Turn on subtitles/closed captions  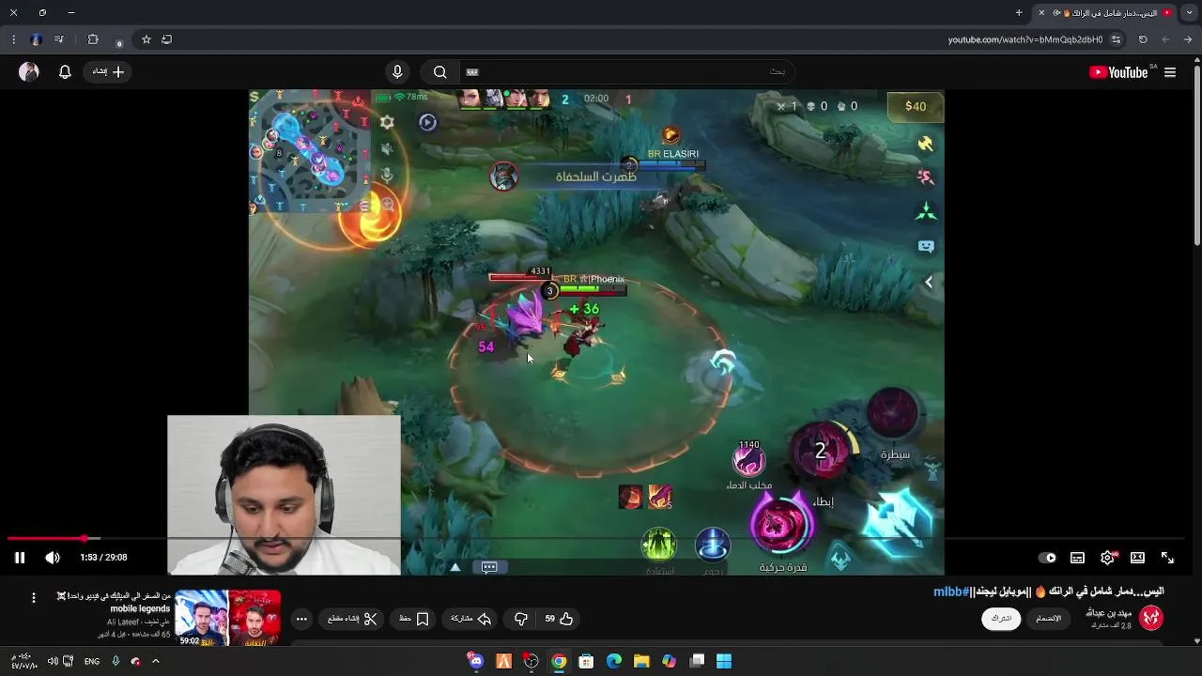point(1077,558)
